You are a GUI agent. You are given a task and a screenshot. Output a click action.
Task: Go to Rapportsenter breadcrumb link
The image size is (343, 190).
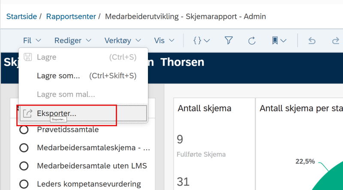71,16
